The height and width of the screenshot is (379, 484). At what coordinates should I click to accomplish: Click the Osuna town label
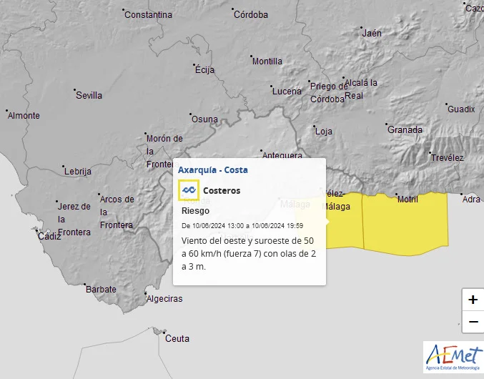coord(204,119)
